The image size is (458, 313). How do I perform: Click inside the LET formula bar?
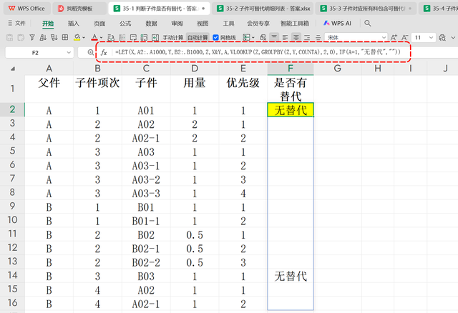[x=258, y=52]
